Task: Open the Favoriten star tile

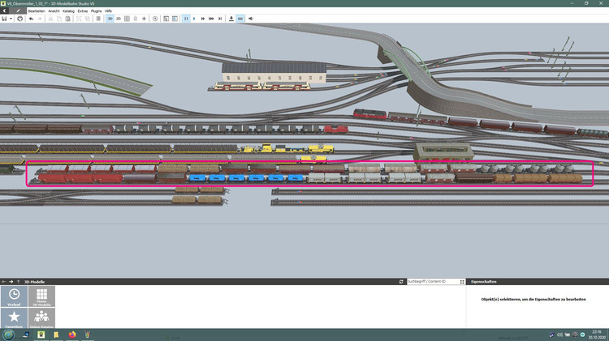Action: click(x=14, y=318)
